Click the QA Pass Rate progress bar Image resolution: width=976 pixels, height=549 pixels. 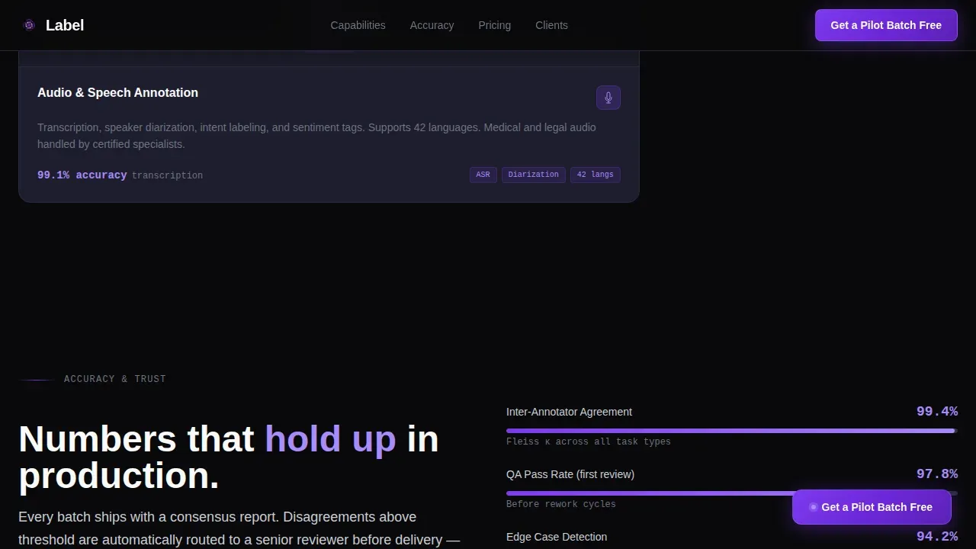[x=732, y=493]
